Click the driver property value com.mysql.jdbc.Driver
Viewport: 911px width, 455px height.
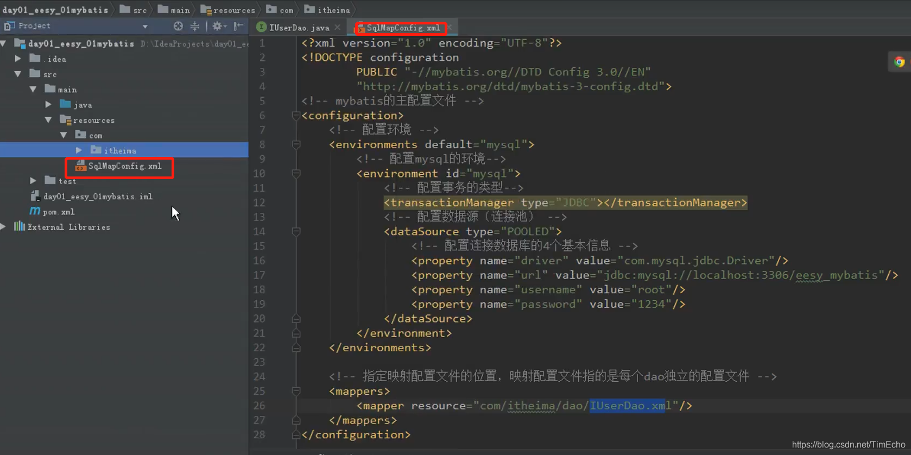[x=697, y=261]
